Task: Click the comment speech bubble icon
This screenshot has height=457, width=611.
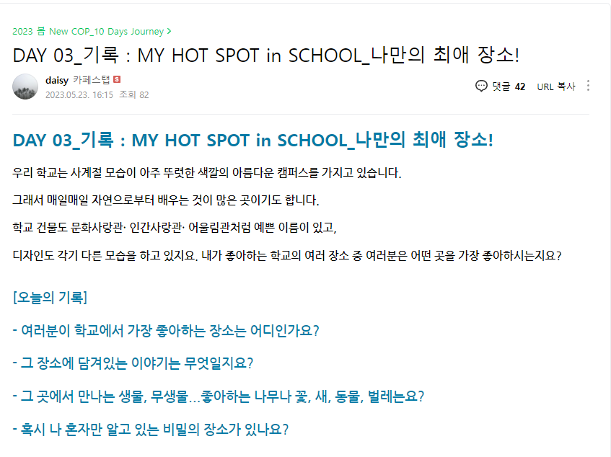Action: 481,86
